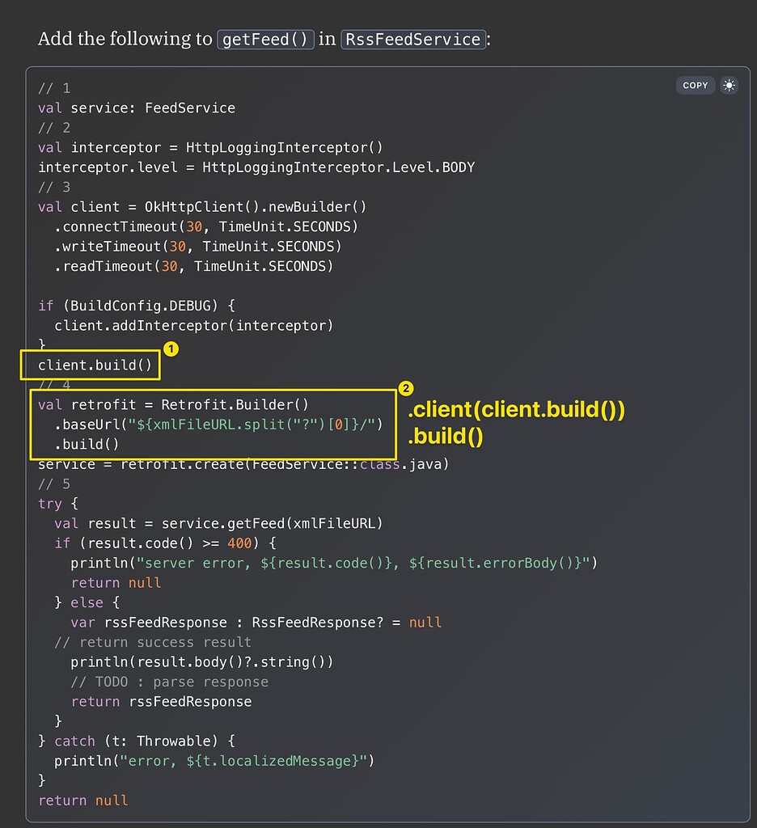Click the '// 5' comment line
757x828 pixels.
tap(54, 484)
